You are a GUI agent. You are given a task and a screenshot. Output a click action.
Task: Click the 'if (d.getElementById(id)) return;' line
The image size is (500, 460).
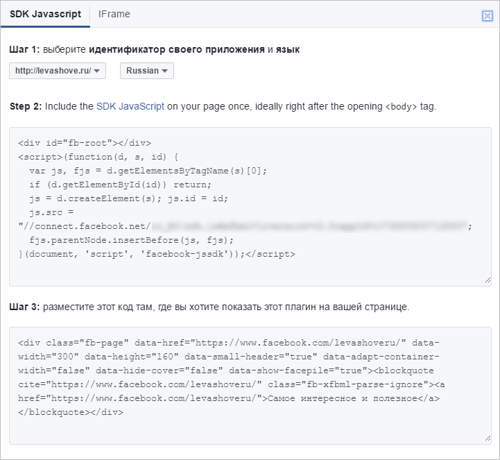pyautogui.click(x=120, y=185)
